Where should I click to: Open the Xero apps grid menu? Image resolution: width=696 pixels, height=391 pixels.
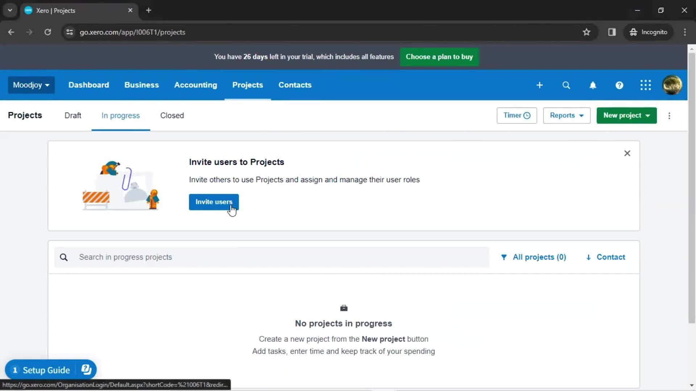point(646,85)
